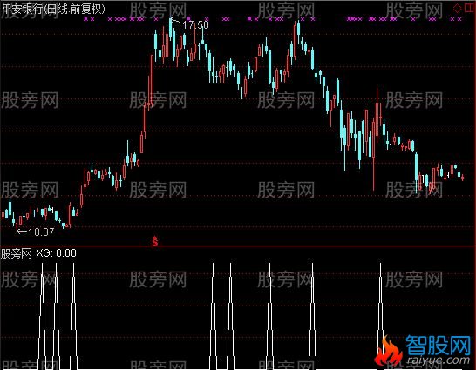Click the red diamond icon at chart corner
Viewport: 476px width, 370px height.
coord(457,8)
